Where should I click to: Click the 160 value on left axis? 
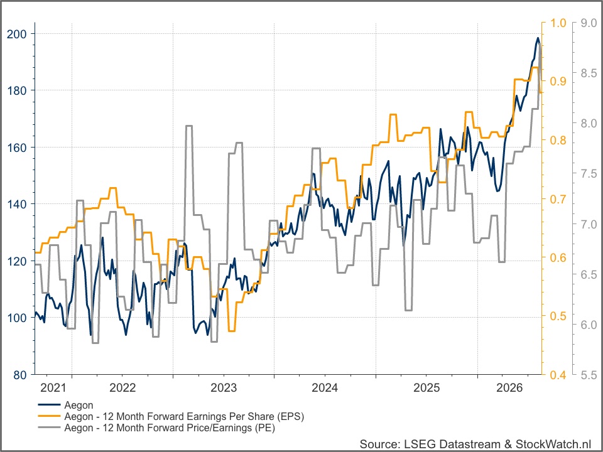tap(17, 148)
